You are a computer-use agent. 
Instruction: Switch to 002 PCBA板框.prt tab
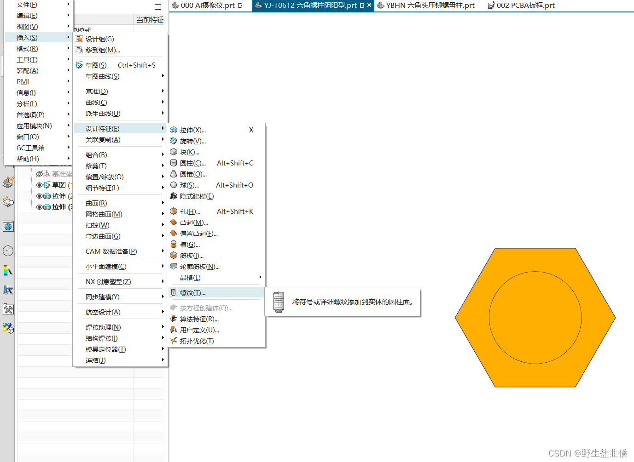pos(521,6)
